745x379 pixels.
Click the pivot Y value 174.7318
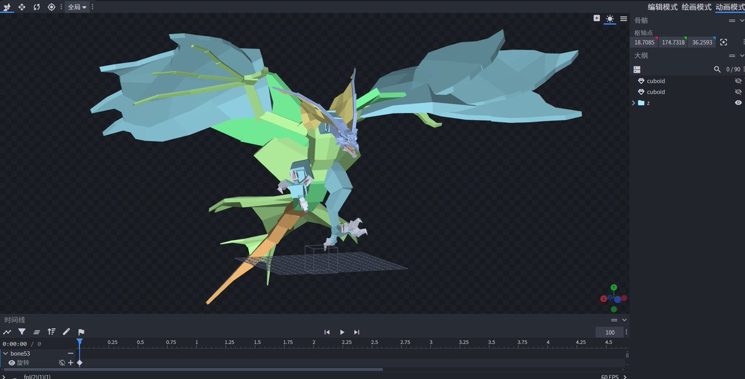673,42
